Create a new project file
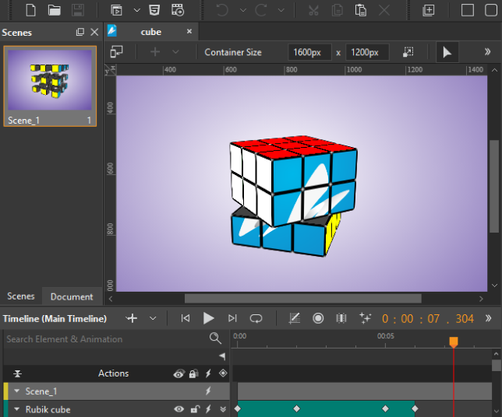 30,10
